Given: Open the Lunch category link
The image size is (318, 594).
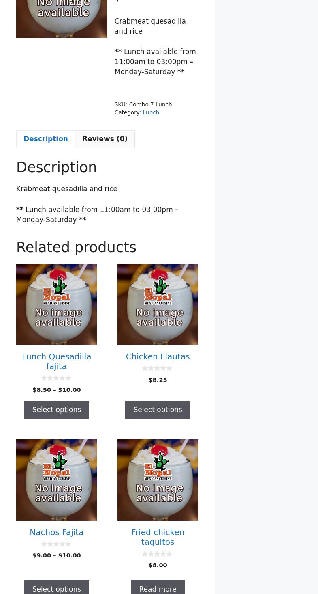Looking at the screenshot, I should 151,112.
